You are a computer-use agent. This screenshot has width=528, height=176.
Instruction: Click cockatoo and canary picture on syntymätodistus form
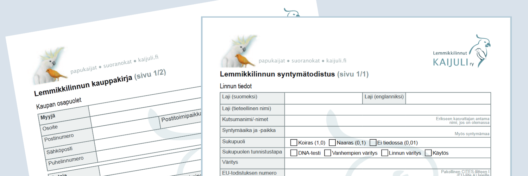[235, 51]
